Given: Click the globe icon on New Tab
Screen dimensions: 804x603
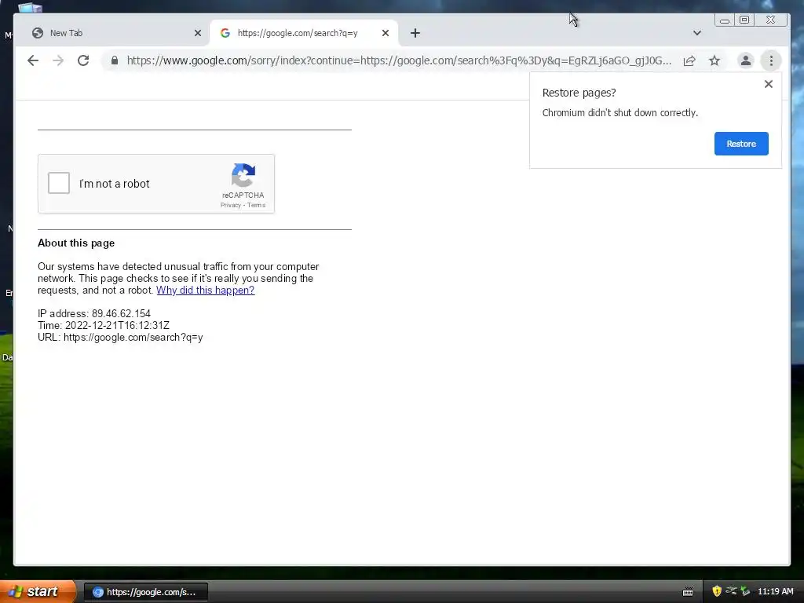Looking at the screenshot, I should [x=38, y=33].
